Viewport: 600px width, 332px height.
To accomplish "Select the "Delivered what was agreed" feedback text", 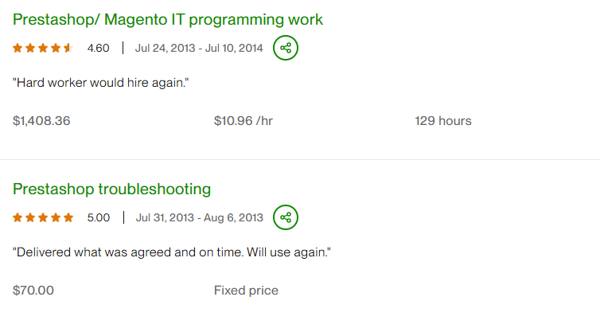I will [171, 252].
